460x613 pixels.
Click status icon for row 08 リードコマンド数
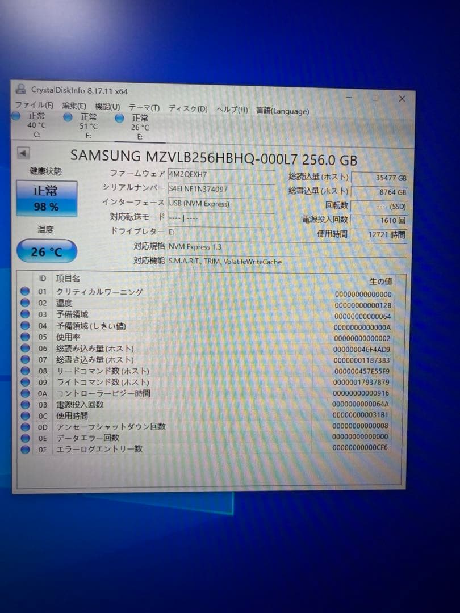click(x=25, y=370)
